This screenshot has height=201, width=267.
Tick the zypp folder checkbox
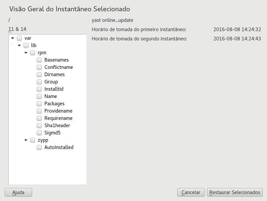point(33,140)
